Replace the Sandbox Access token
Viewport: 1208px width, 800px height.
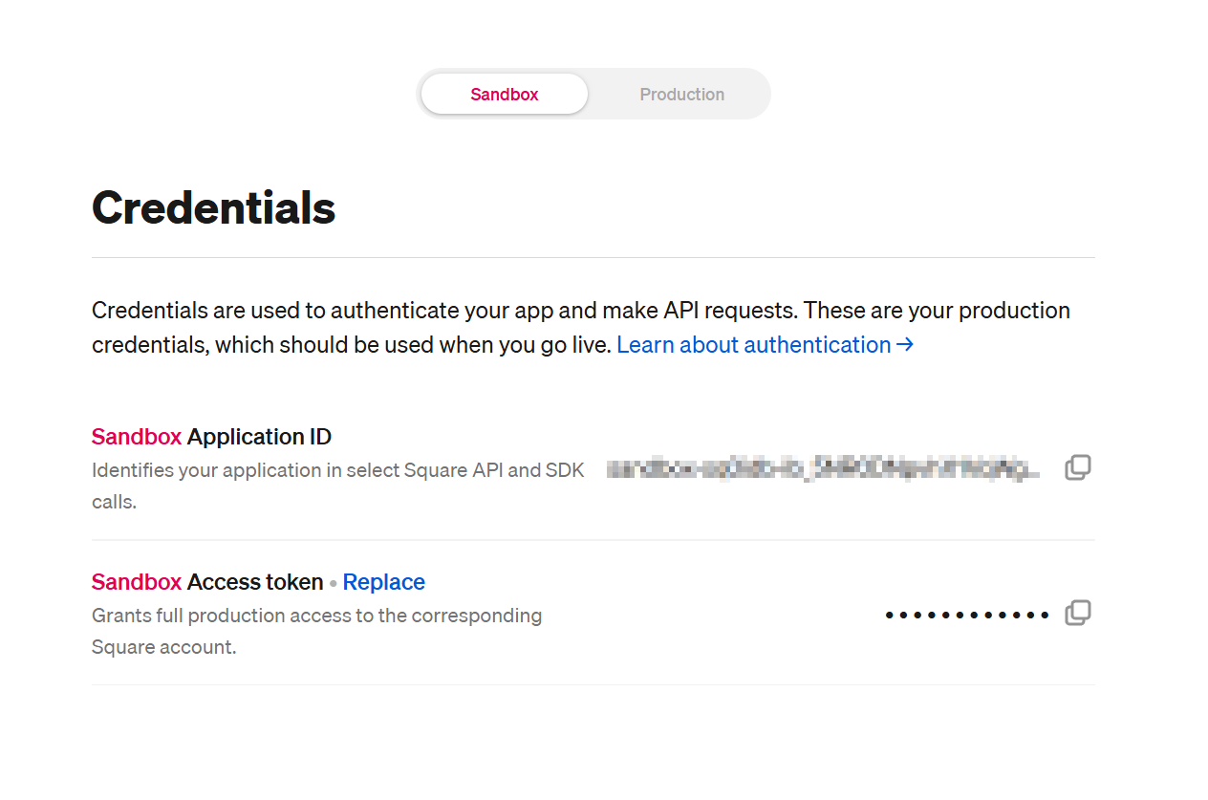click(x=384, y=582)
